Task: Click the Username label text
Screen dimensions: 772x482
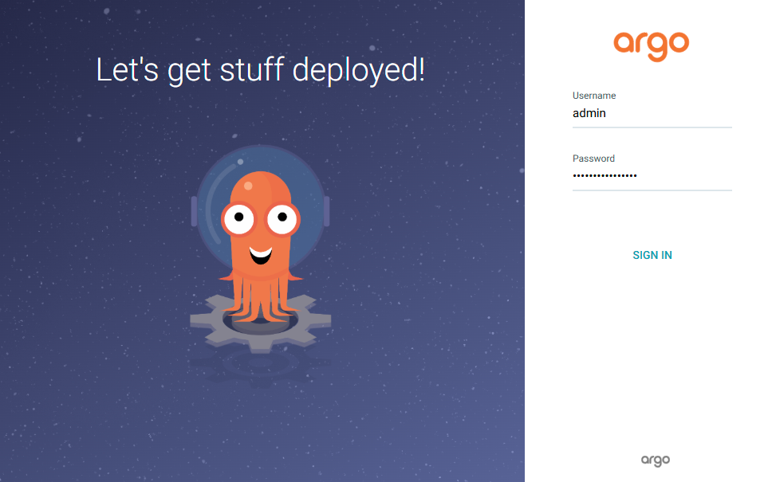Action: (594, 96)
